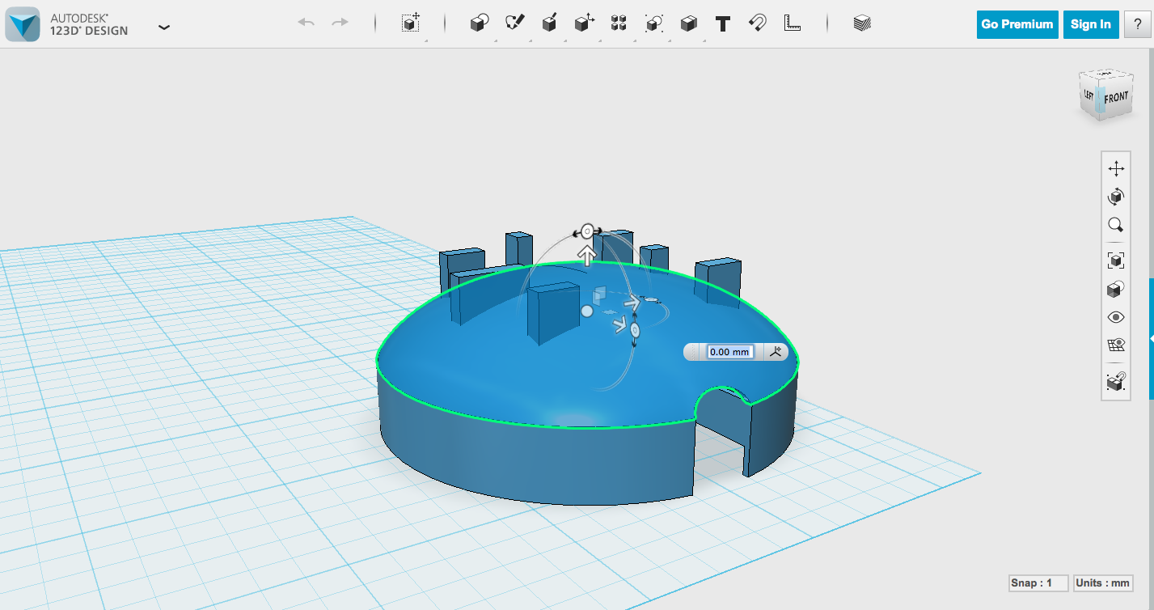Screen dimensions: 1154x610
Task: Click the Go Premium button
Action: click(x=1017, y=24)
